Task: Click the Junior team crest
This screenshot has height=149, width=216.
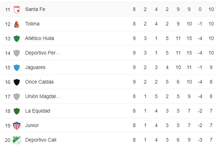Action: click(17, 126)
